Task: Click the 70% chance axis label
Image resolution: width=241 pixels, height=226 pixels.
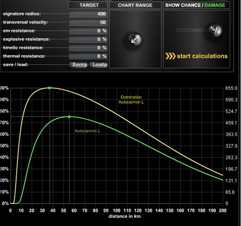Action: tap(4, 123)
